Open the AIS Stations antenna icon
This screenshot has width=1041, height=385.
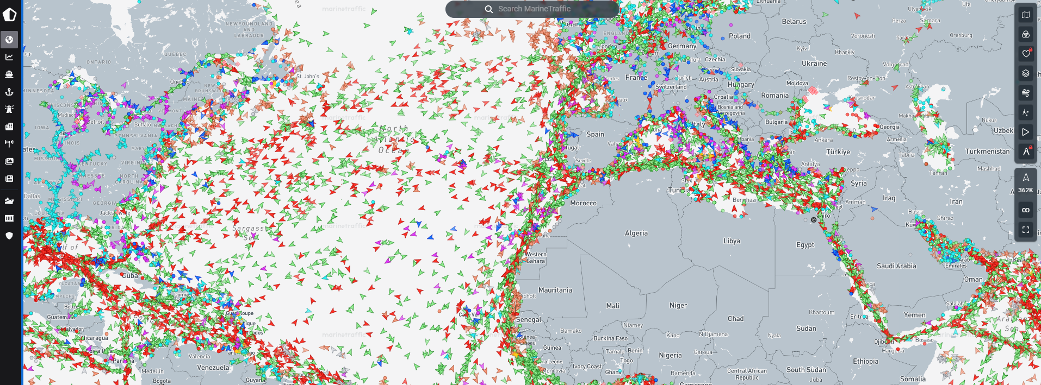pyautogui.click(x=9, y=144)
